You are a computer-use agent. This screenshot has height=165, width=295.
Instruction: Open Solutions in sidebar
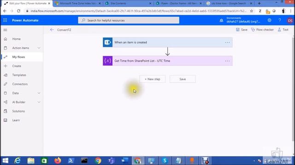[18, 111]
